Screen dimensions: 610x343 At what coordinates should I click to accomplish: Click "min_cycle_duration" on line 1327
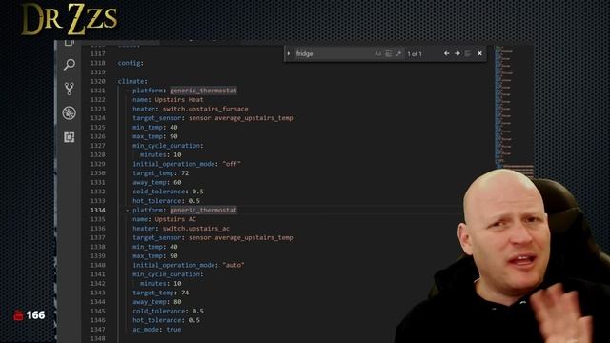point(166,146)
